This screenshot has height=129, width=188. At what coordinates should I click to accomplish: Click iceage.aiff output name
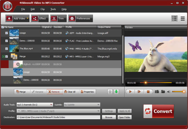[x=103, y=33]
